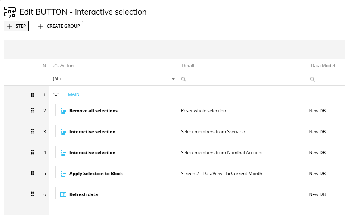The height and width of the screenshot is (215, 345).
Task: Click drag handle for Remove all selections row
Action: click(32, 110)
